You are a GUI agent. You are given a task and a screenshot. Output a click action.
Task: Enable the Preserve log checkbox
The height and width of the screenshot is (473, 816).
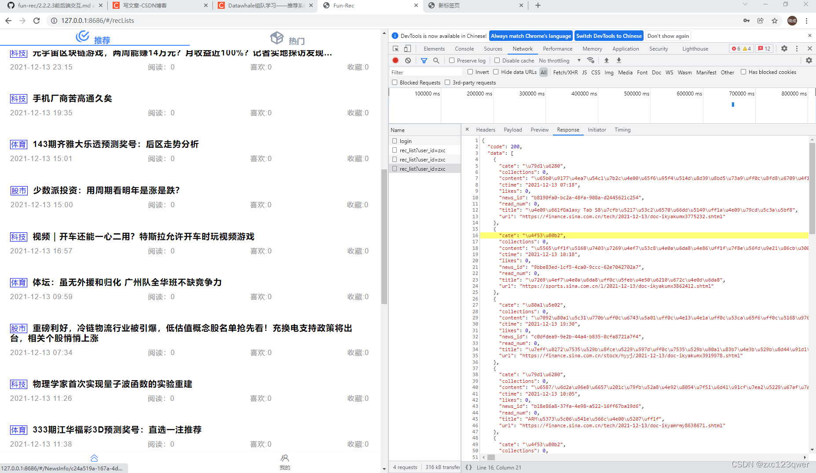[451, 60]
